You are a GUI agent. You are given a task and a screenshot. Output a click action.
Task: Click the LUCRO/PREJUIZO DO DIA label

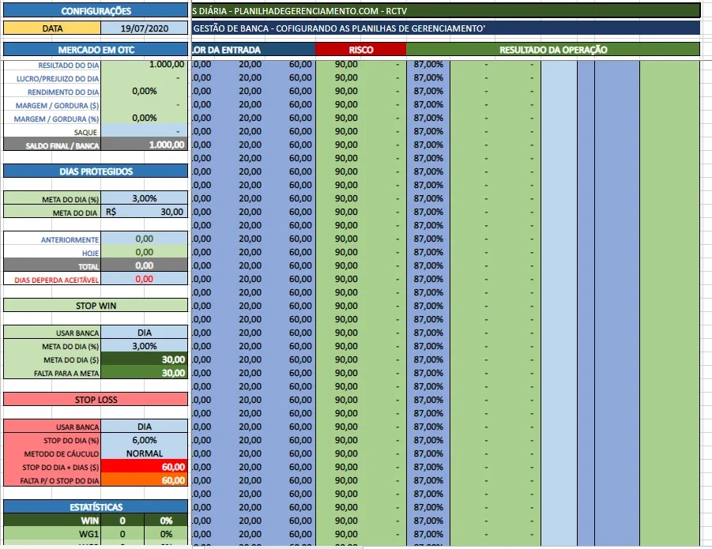(x=58, y=78)
